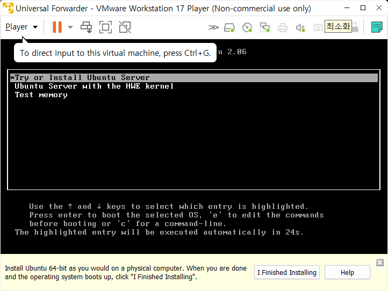The image size is (388, 291).
Task: Click the VMware Player logo in title bar
Action: tap(8, 8)
